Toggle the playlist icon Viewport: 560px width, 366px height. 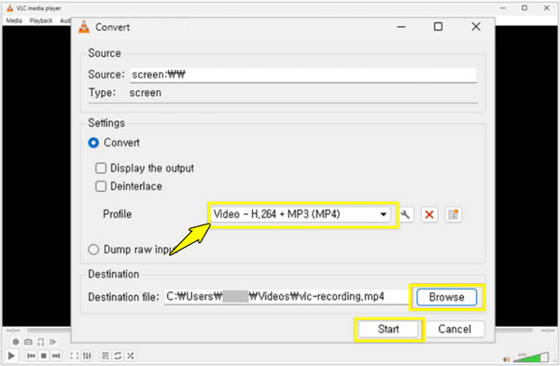(x=105, y=356)
